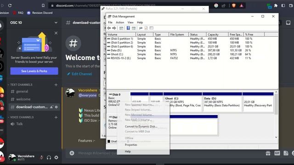The image size is (294, 165).
Task: Add a new voice channel with plus icon
Action: click(x=56, y=117)
